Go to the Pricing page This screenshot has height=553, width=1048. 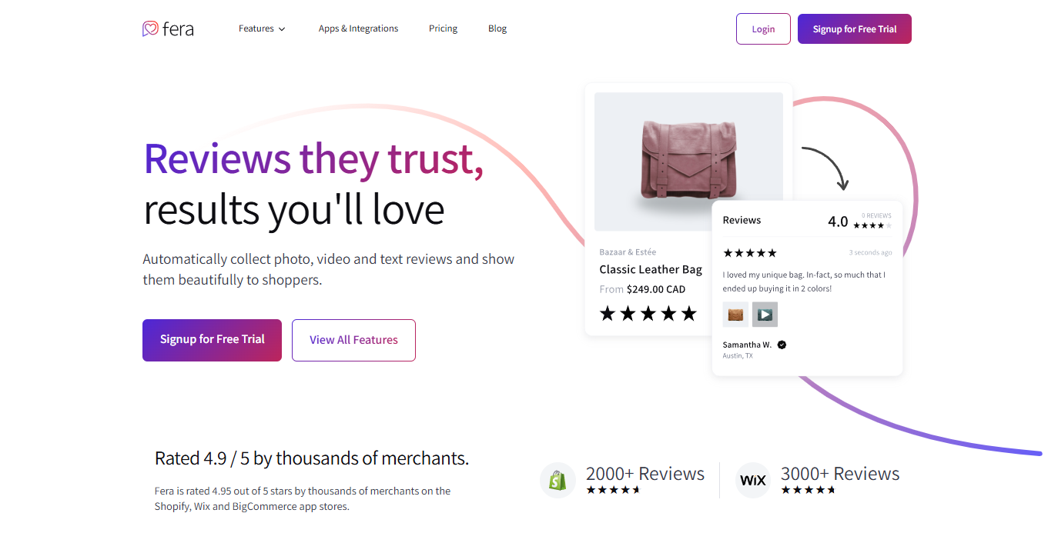(x=443, y=28)
